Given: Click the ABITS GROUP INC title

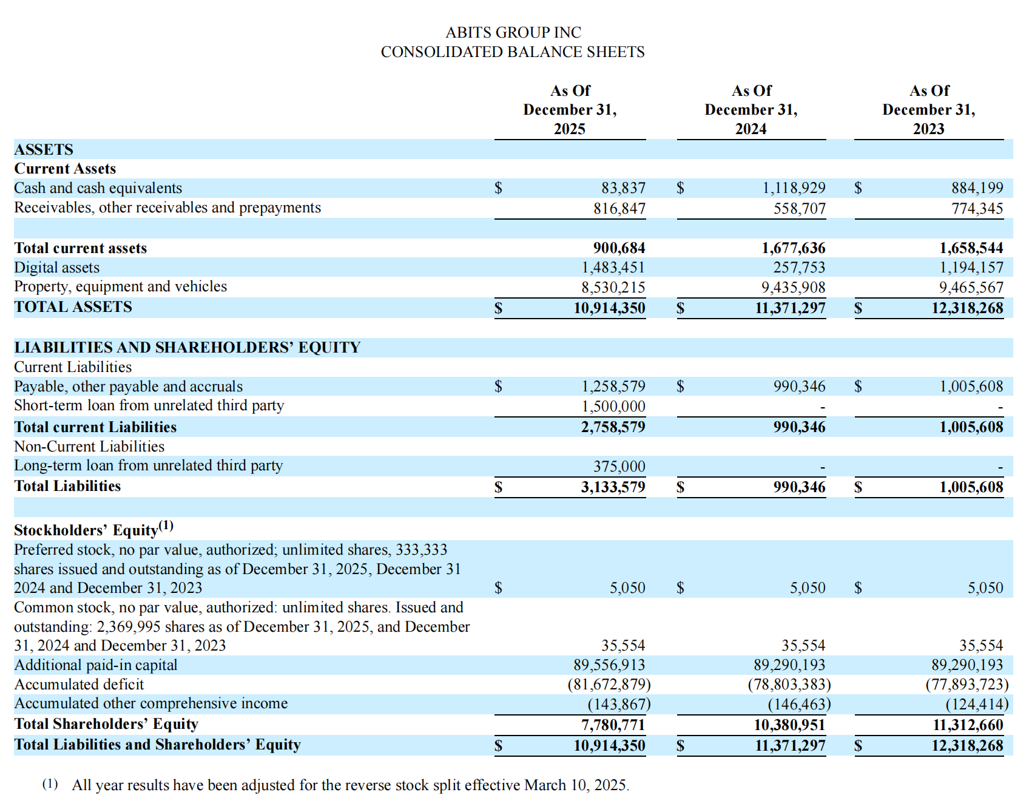Looking at the screenshot, I should [x=513, y=32].
